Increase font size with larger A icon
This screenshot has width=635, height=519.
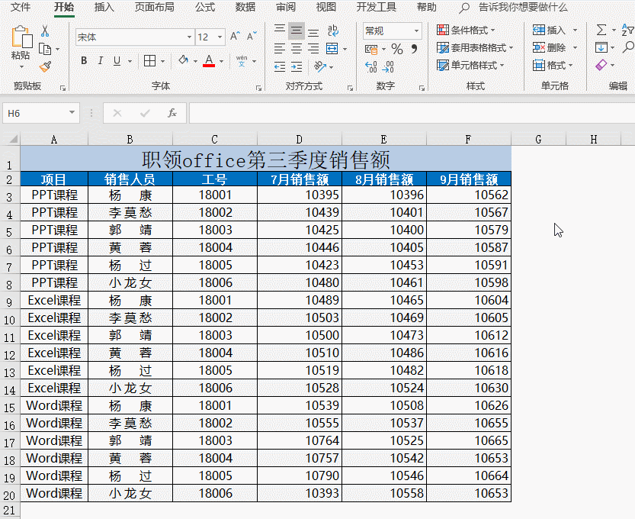click(x=235, y=37)
